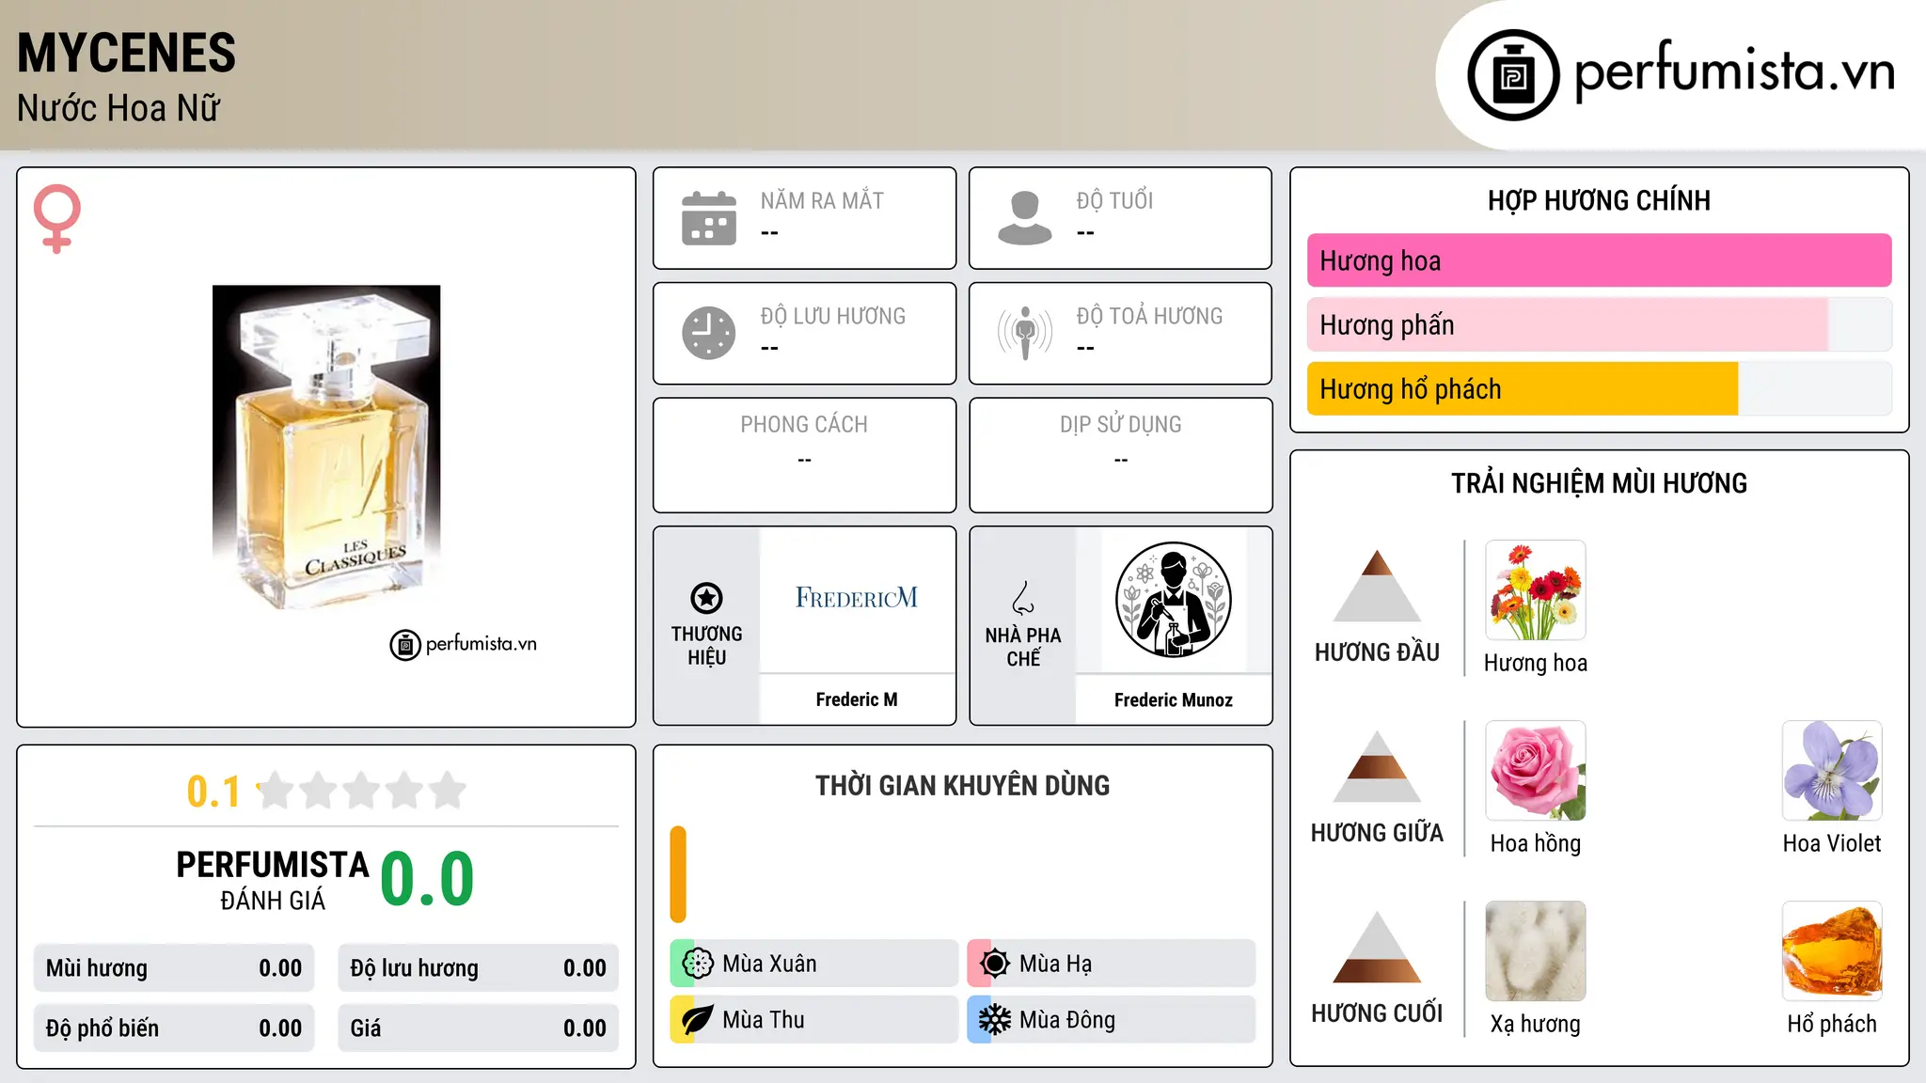Select the Mùa Đông season button
The image size is (1926, 1083).
coord(1111,1020)
